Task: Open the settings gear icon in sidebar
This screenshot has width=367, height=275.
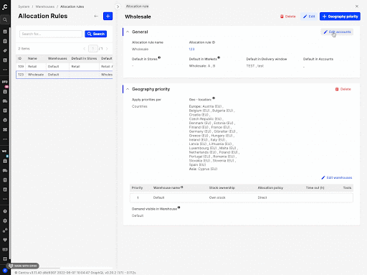Action: click(5, 220)
